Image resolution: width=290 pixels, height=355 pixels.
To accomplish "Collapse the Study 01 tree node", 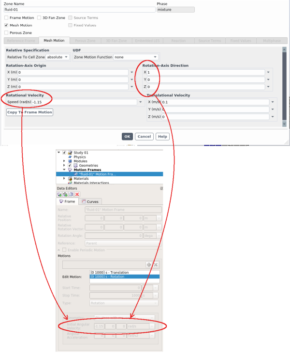I will coord(59,153).
